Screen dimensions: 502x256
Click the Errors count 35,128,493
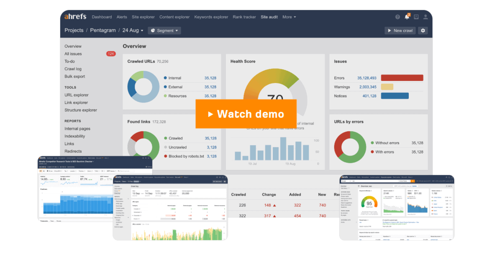tap(367, 78)
